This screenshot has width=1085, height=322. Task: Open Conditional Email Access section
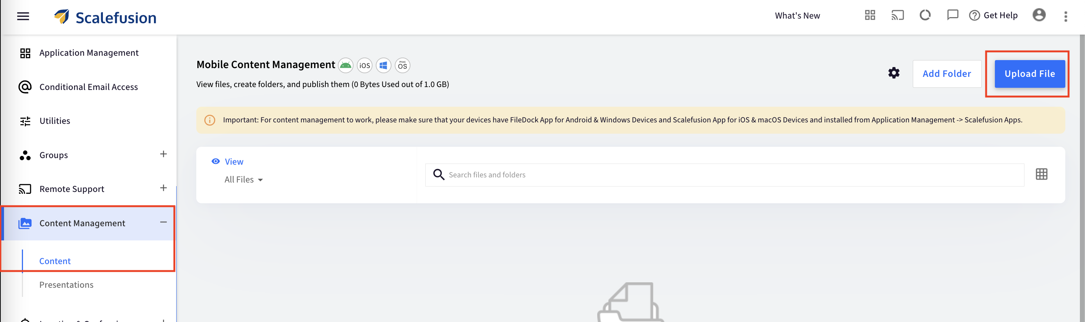click(88, 87)
